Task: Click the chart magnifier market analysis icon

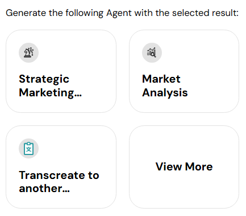Action: [152, 52]
